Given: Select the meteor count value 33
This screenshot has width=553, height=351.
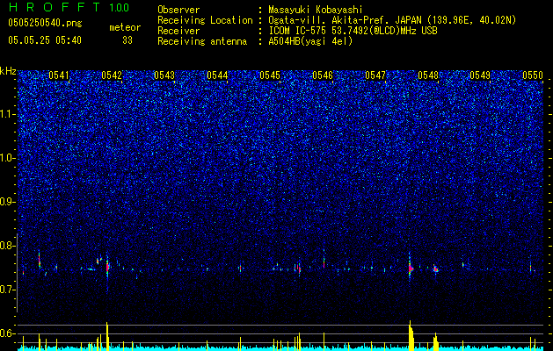Looking at the screenshot, I should point(127,40).
